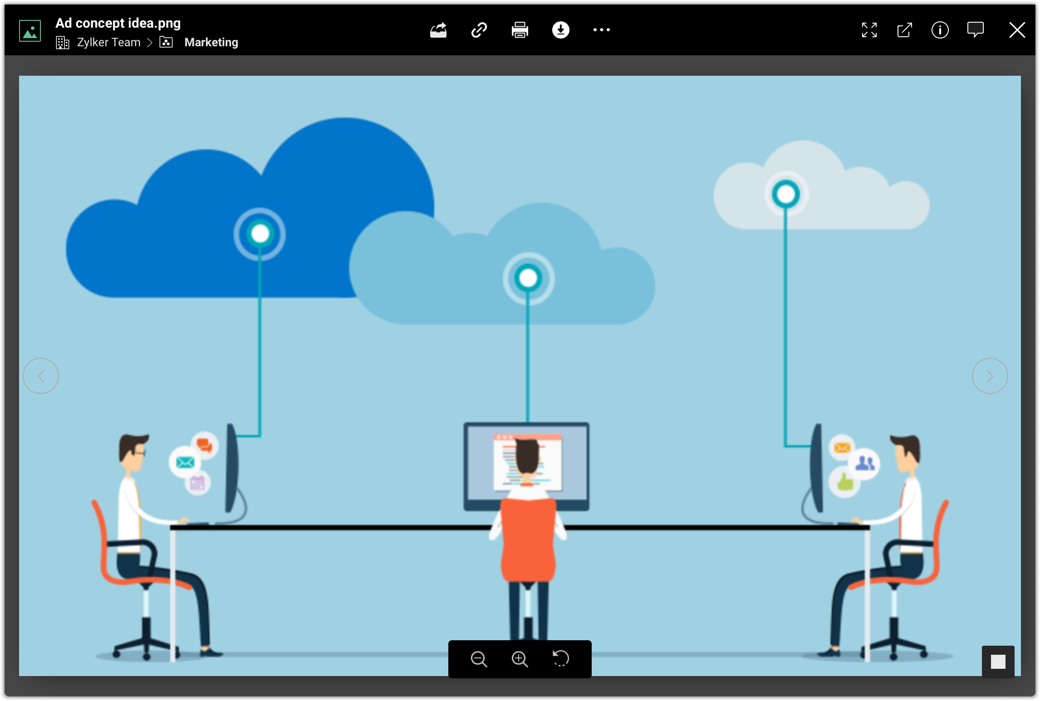Click the Zylker Team building icon

click(x=63, y=43)
